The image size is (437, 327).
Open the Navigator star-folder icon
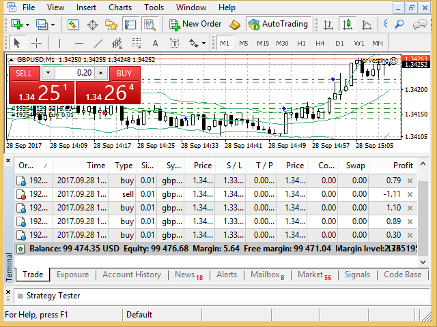(x=111, y=25)
